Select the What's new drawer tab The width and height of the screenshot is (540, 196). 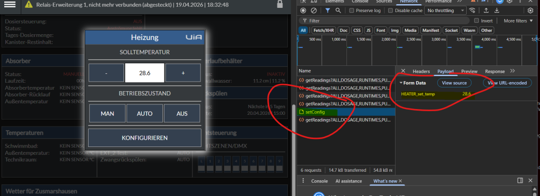coord(385,181)
